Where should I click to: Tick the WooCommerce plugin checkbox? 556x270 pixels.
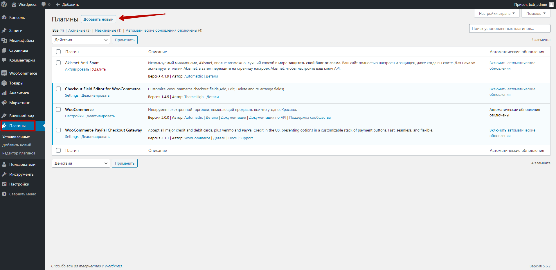pos(58,109)
